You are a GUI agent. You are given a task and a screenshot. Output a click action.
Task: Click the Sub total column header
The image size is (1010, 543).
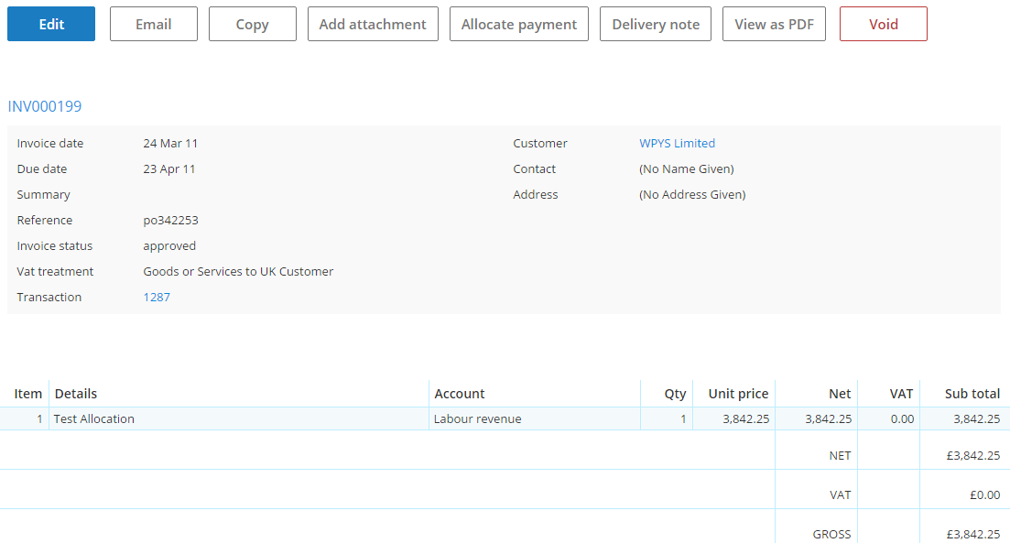pyautogui.click(x=972, y=394)
